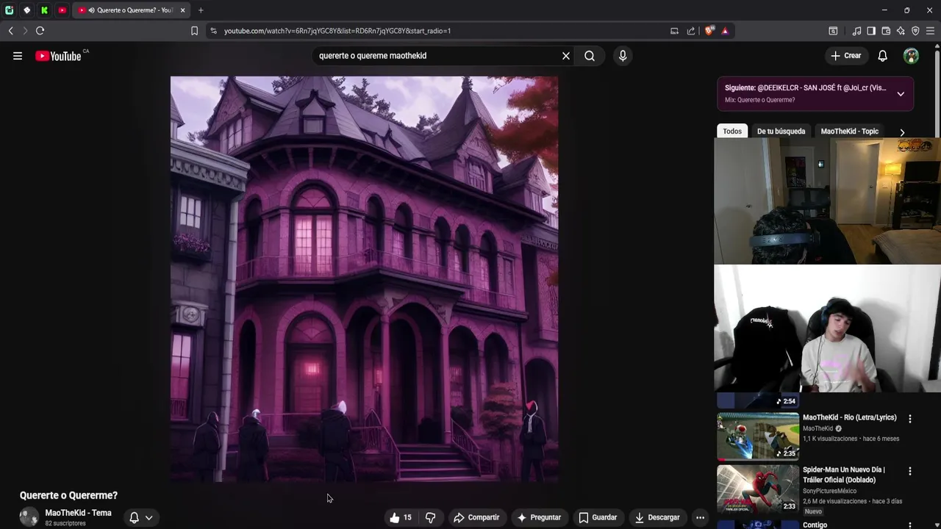Screen dimensions: 941x529
Task: Select the De tu búsqueda chip
Action: [x=781, y=132]
